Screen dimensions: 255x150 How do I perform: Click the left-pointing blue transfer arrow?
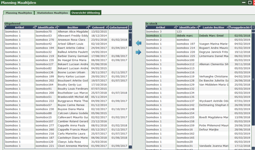[138, 43]
